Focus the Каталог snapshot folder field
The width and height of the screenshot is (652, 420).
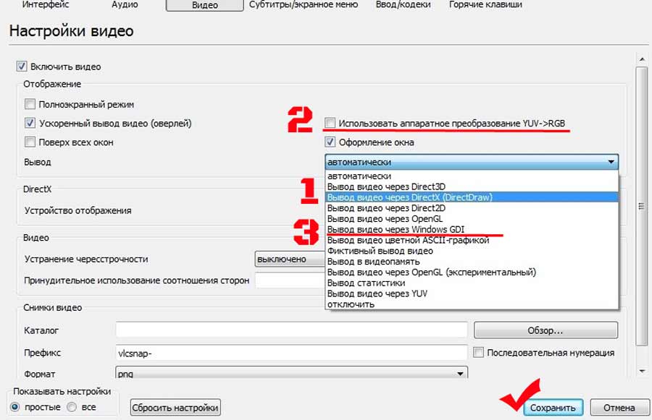[x=291, y=330]
